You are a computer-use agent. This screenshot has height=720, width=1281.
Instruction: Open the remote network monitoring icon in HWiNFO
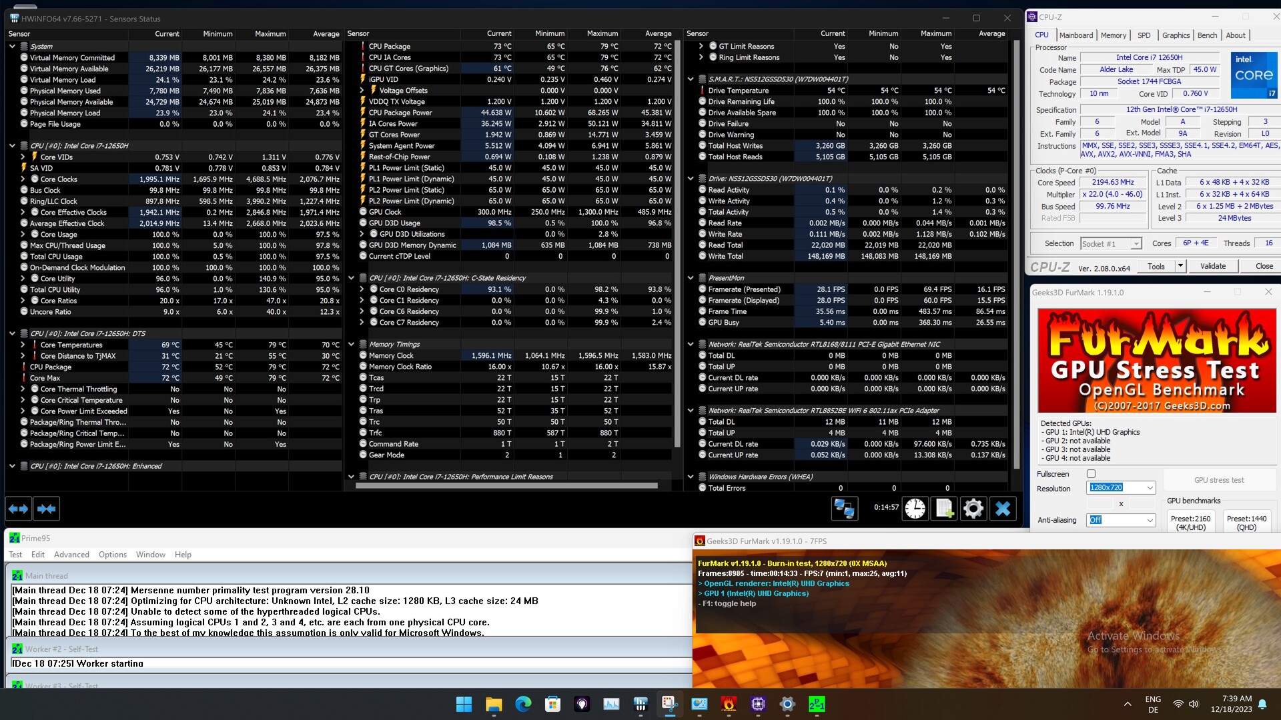(844, 509)
